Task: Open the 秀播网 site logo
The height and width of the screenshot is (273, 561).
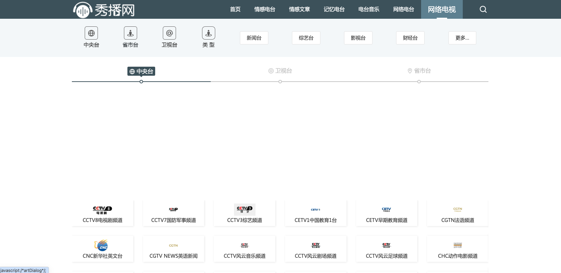Action: pos(104,10)
